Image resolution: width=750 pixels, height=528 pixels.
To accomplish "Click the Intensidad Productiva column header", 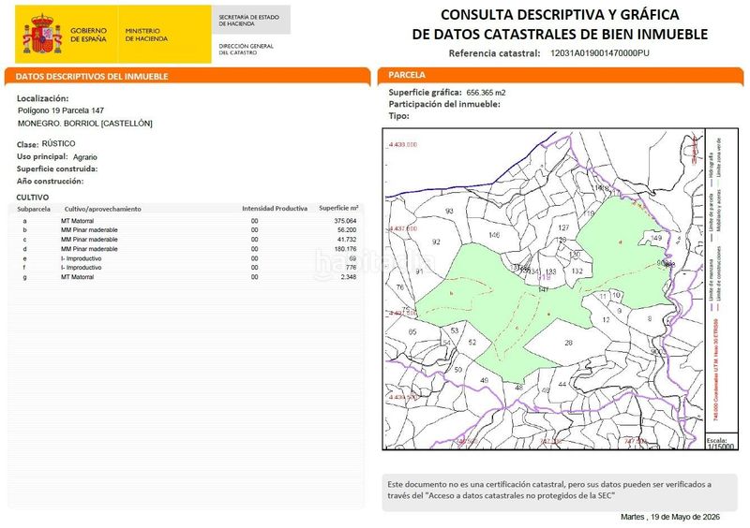I will point(275,209).
